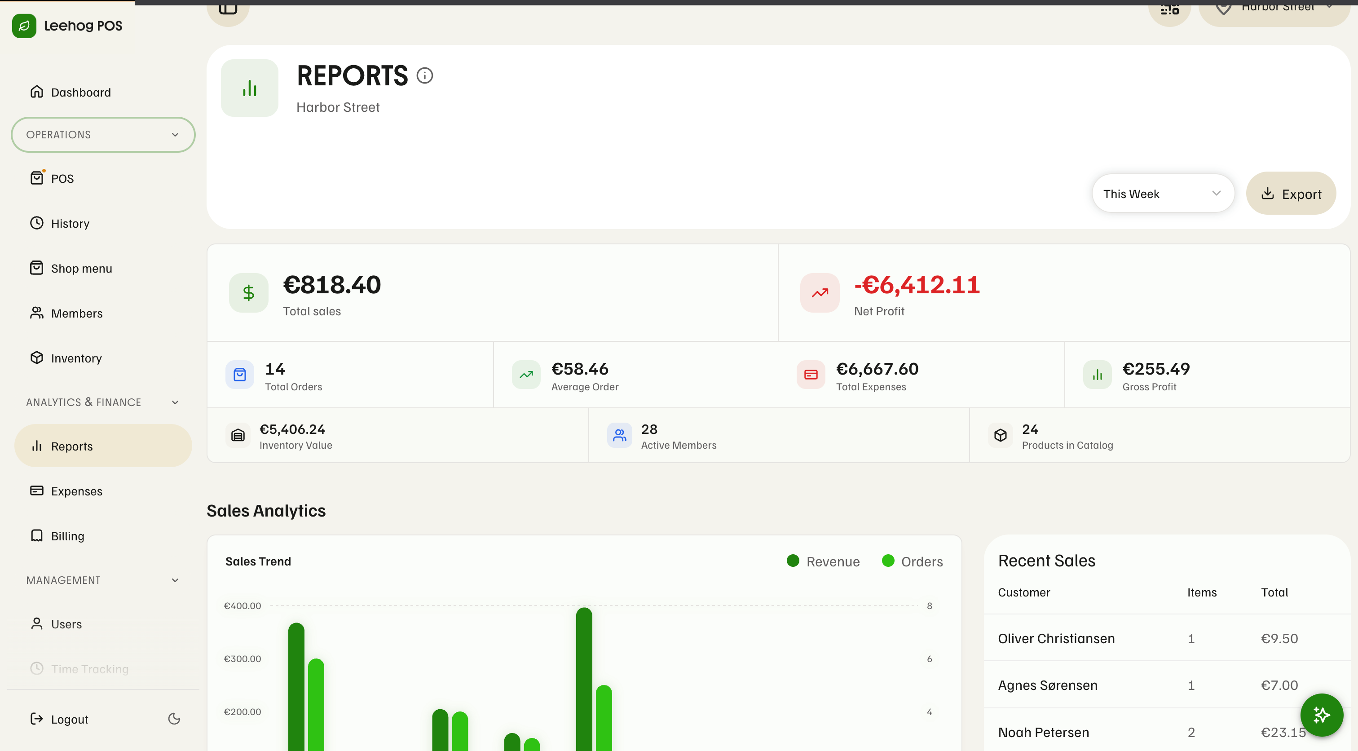
Task: Click the Logout button
Action: point(59,720)
